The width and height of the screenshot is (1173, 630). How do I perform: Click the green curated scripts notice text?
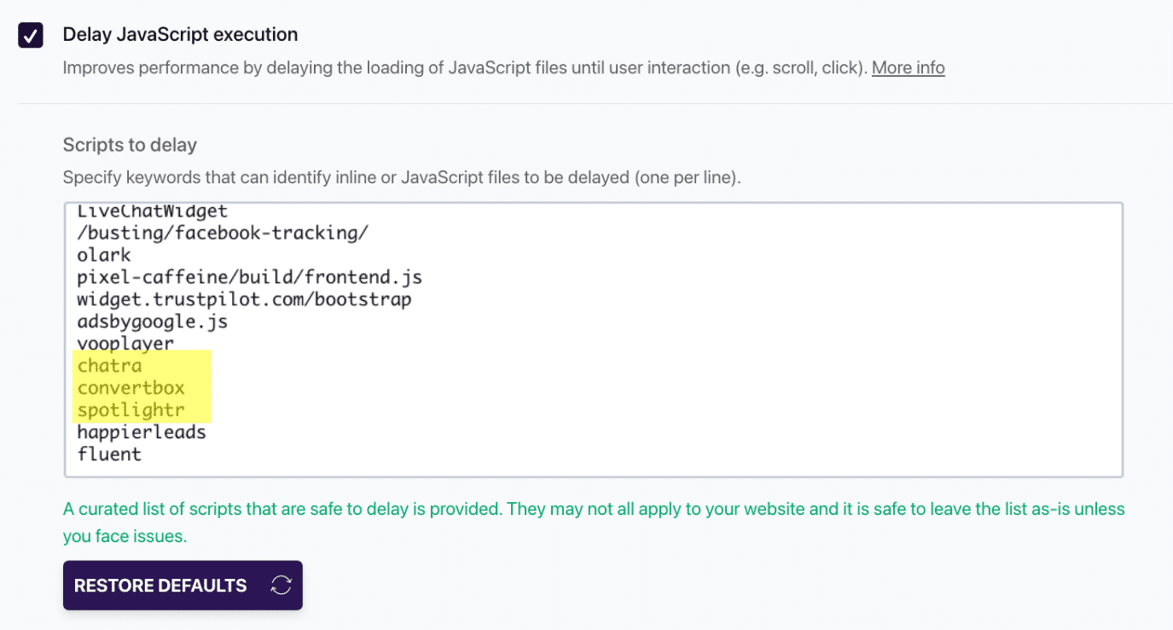[x=593, y=508]
